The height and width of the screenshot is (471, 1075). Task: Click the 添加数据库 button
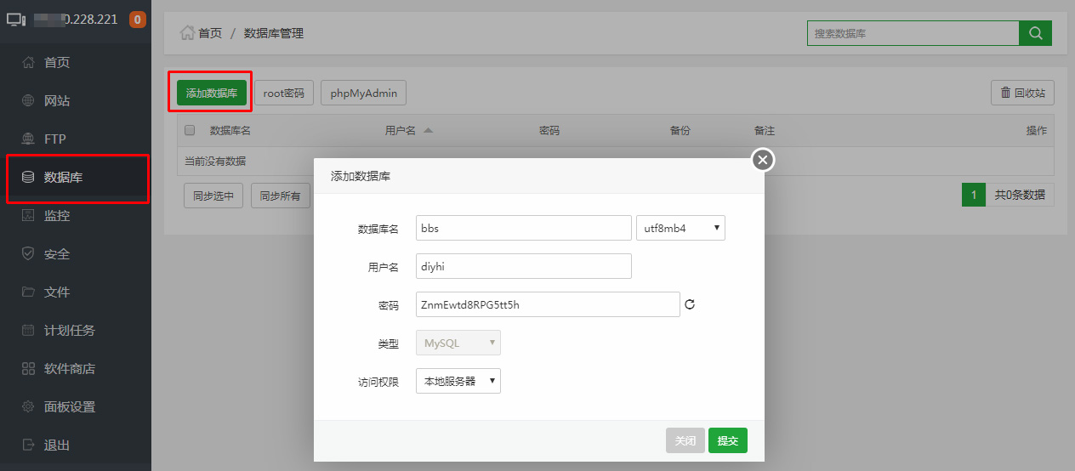[x=212, y=93]
